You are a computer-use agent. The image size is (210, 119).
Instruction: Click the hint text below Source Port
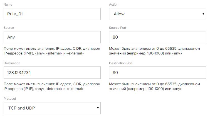point(154,51)
